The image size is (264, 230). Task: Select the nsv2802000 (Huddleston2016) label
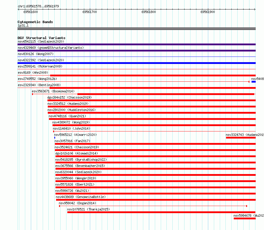pyautogui.click(x=71, y=110)
